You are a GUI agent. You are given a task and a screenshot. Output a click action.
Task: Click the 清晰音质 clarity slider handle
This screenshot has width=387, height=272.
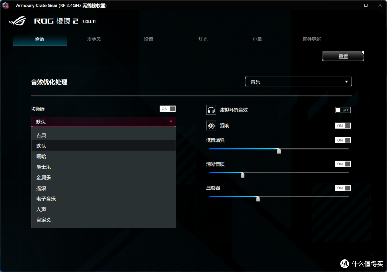(243, 174)
